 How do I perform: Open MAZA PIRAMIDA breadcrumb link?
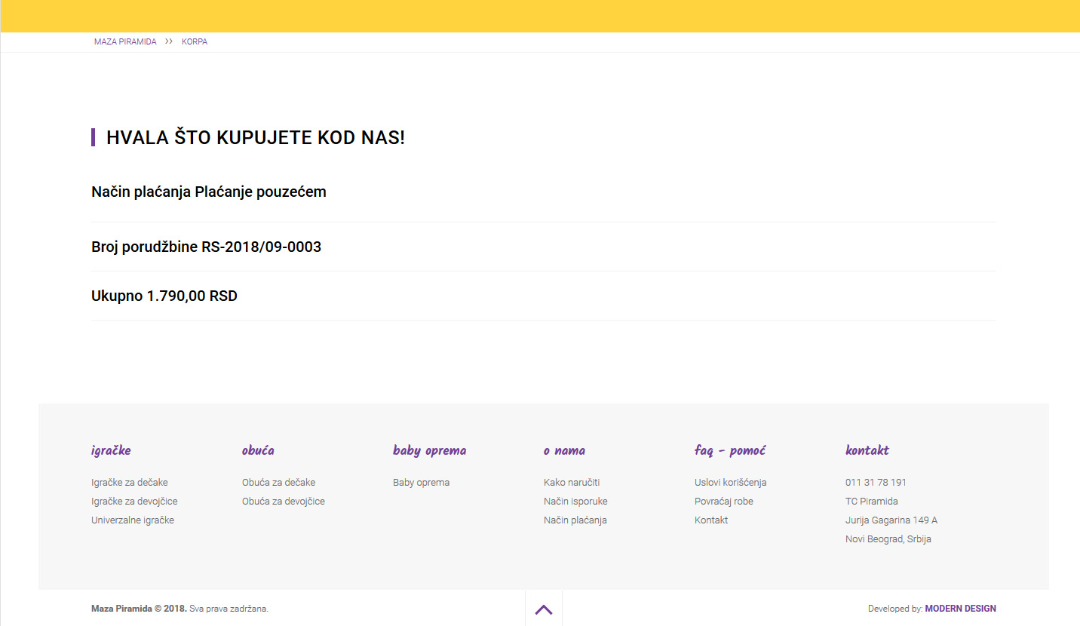click(x=125, y=42)
